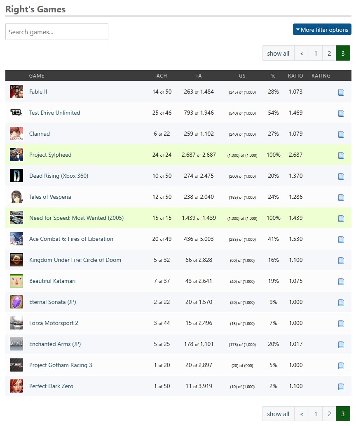Sort games by RATIO column header

pyautogui.click(x=295, y=76)
